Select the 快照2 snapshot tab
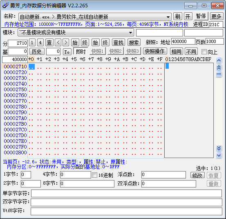226x219 pixels. (115, 51)
